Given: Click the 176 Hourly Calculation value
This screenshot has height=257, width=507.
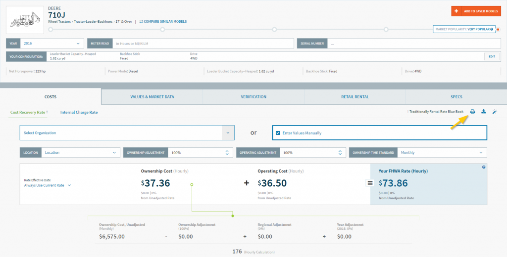Looking at the screenshot, I should point(237,252).
